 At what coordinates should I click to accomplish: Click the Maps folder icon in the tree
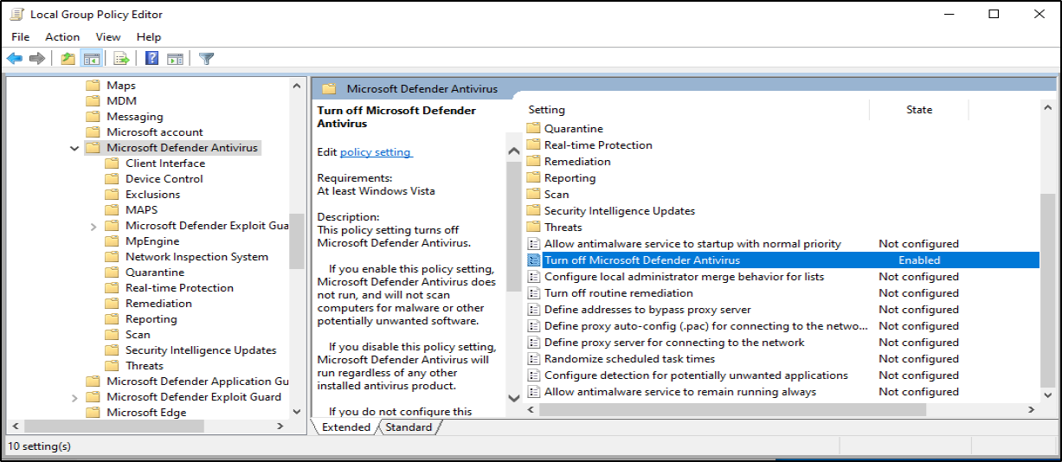(x=93, y=86)
